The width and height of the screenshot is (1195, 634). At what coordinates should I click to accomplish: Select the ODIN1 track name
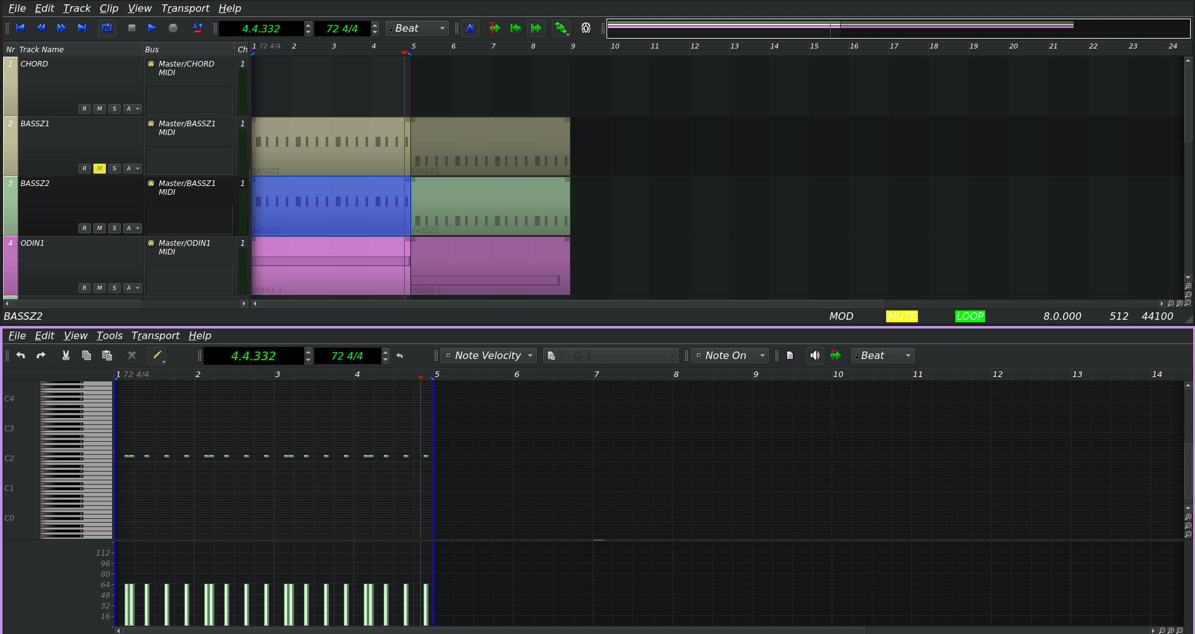click(32, 243)
